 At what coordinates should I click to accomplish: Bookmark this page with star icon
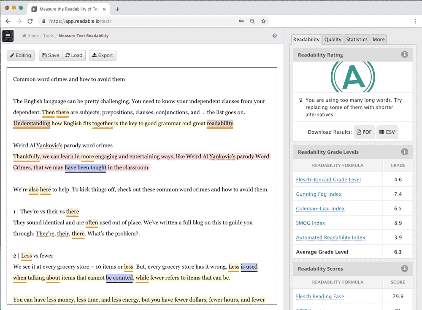tap(263, 21)
